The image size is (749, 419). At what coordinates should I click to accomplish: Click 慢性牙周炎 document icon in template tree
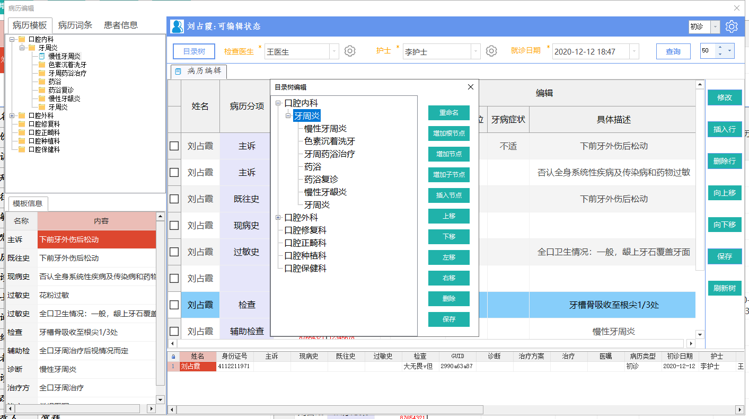pyautogui.click(x=42, y=56)
